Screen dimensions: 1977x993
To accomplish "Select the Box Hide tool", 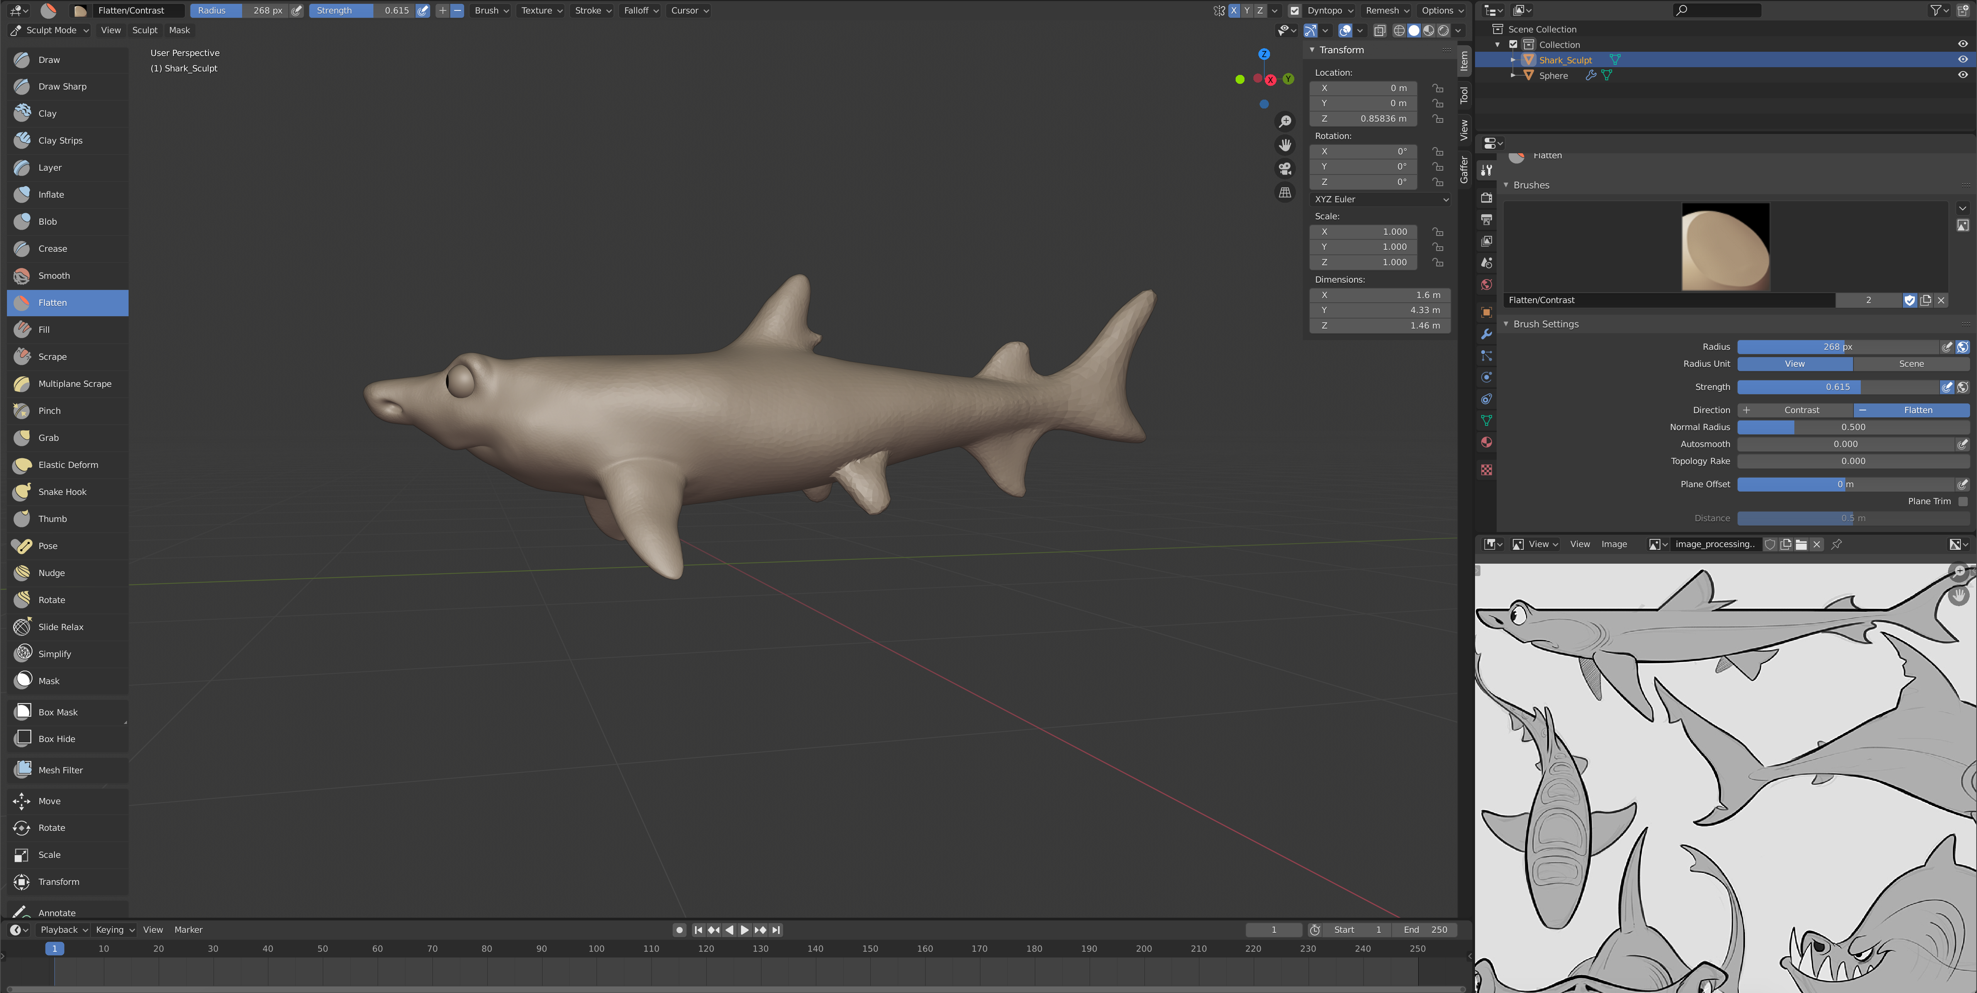I will tap(68, 739).
